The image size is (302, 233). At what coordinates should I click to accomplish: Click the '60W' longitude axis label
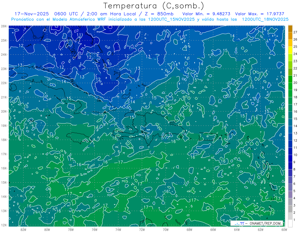click(x=284, y=229)
